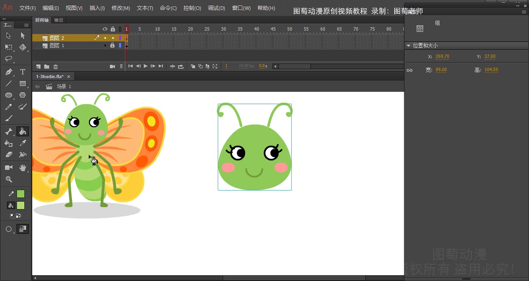Select the Text tool
This screenshot has height=281, width=529.
coord(23,71)
